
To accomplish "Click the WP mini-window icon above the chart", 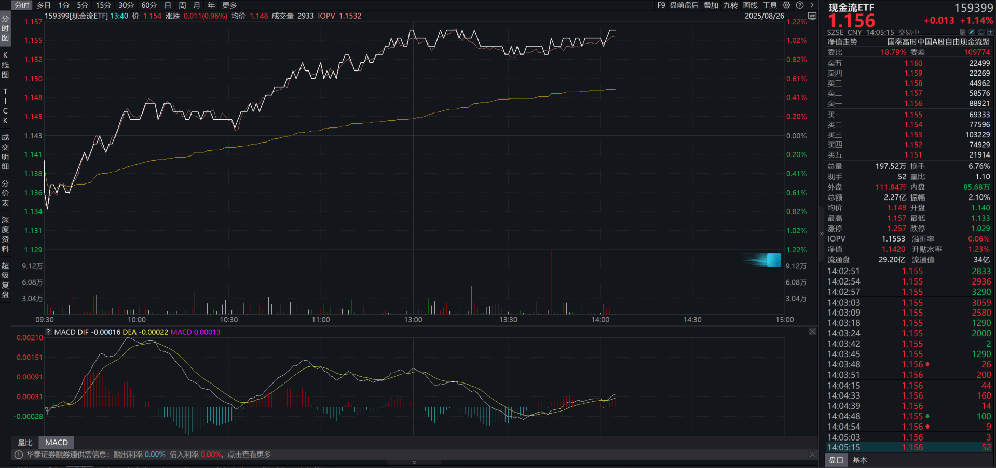I will coord(812,16).
